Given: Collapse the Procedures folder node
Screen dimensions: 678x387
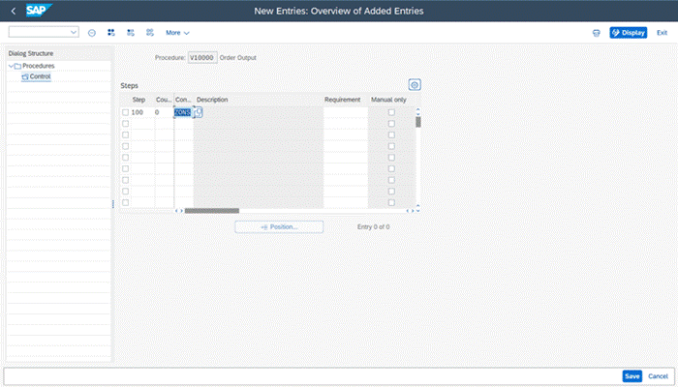Looking at the screenshot, I should point(13,66).
